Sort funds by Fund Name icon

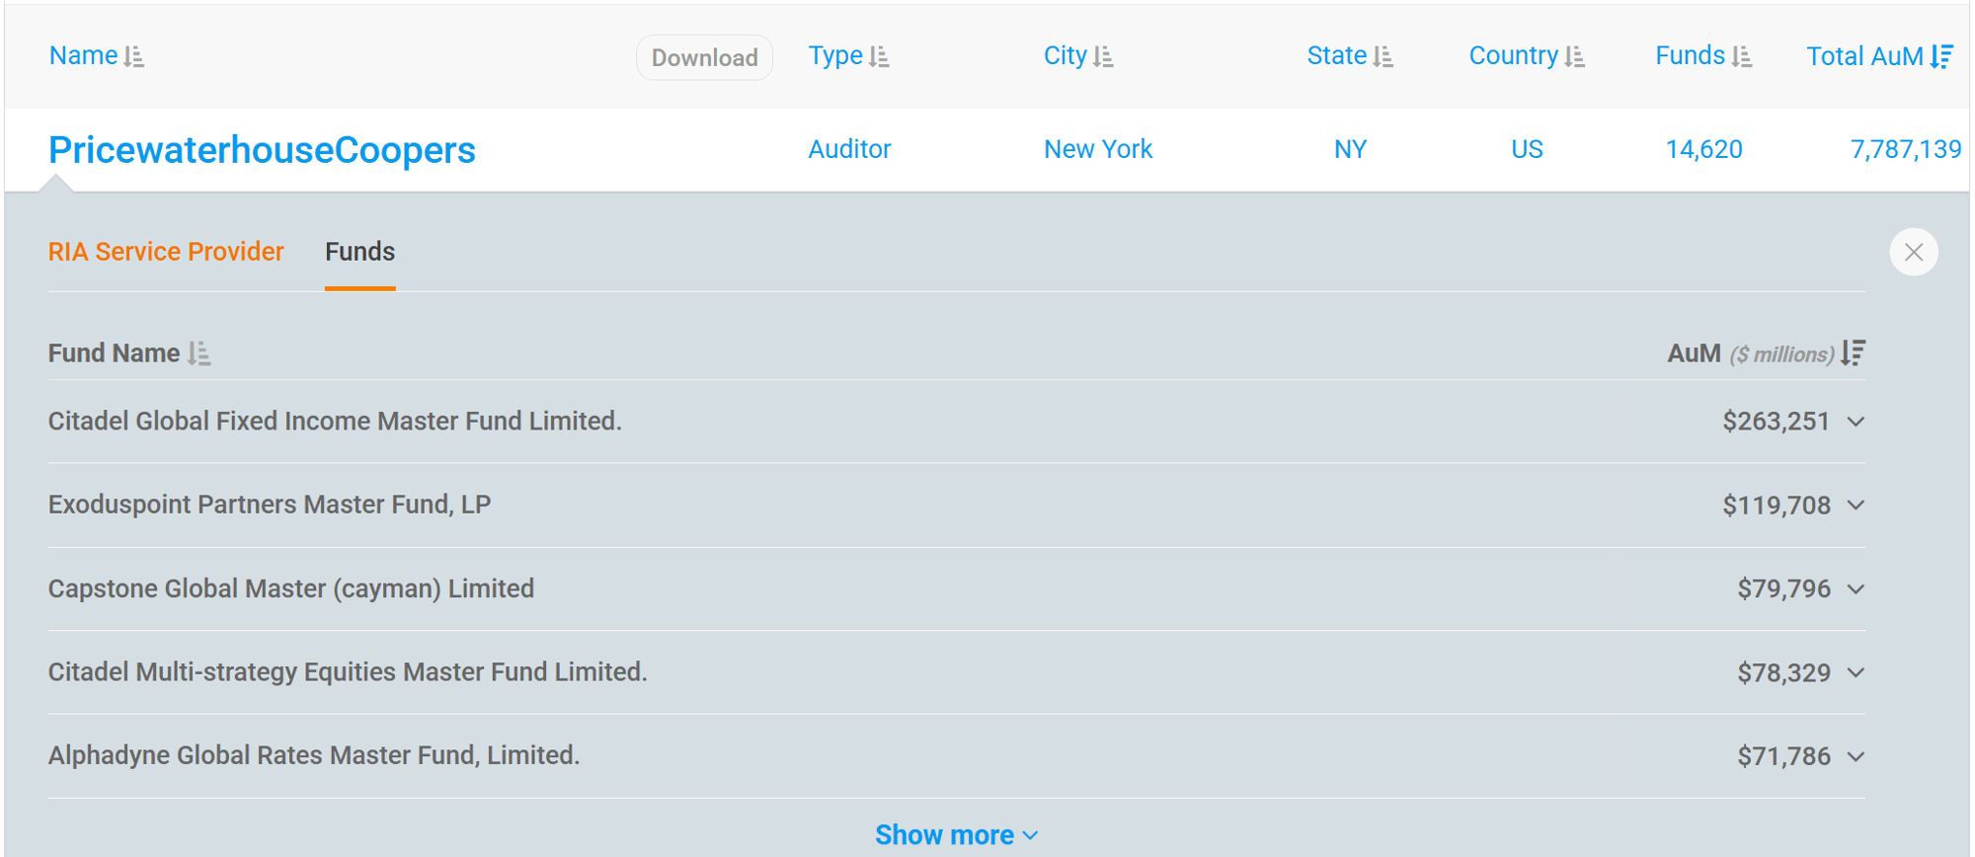coord(199,353)
